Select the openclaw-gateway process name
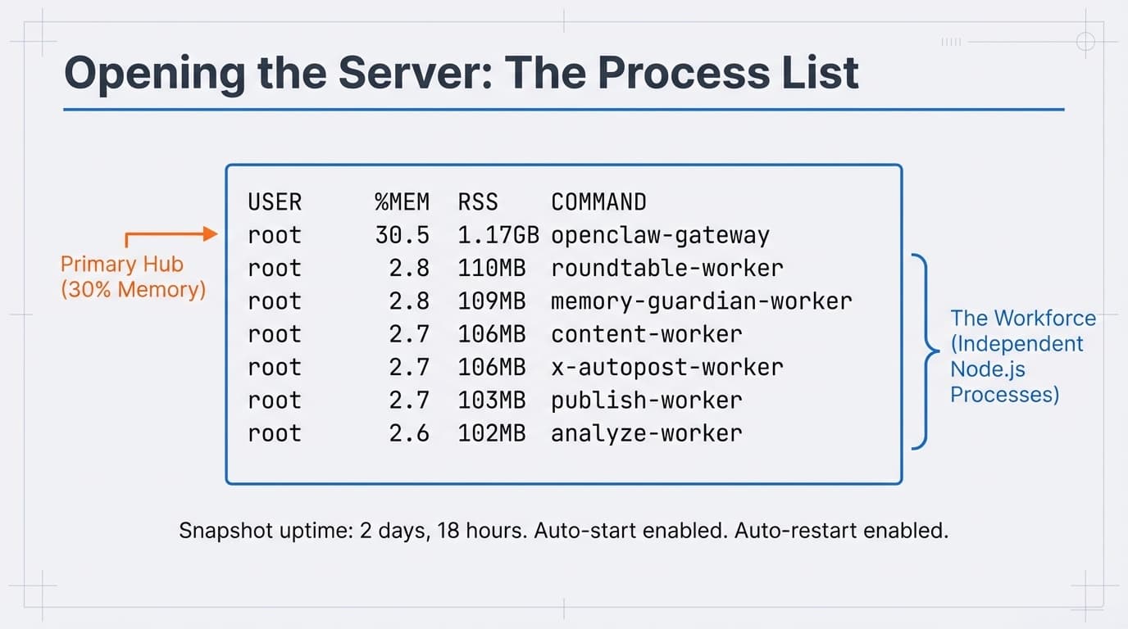 [x=660, y=235]
